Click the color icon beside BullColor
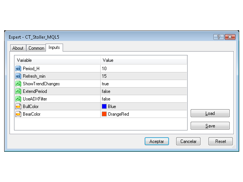This screenshot has height=182, width=243. (x=18, y=107)
